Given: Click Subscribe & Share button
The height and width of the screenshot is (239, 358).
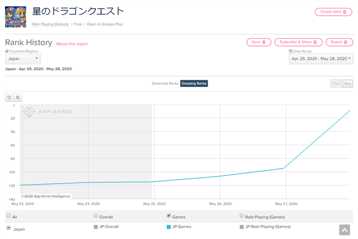Looking at the screenshot, I should 298,42.
